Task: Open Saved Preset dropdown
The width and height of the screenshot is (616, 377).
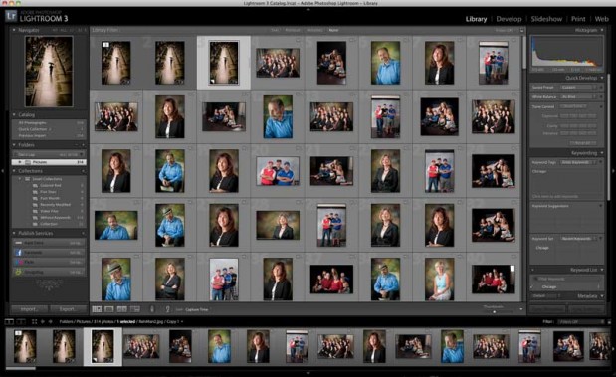Action: tap(578, 88)
